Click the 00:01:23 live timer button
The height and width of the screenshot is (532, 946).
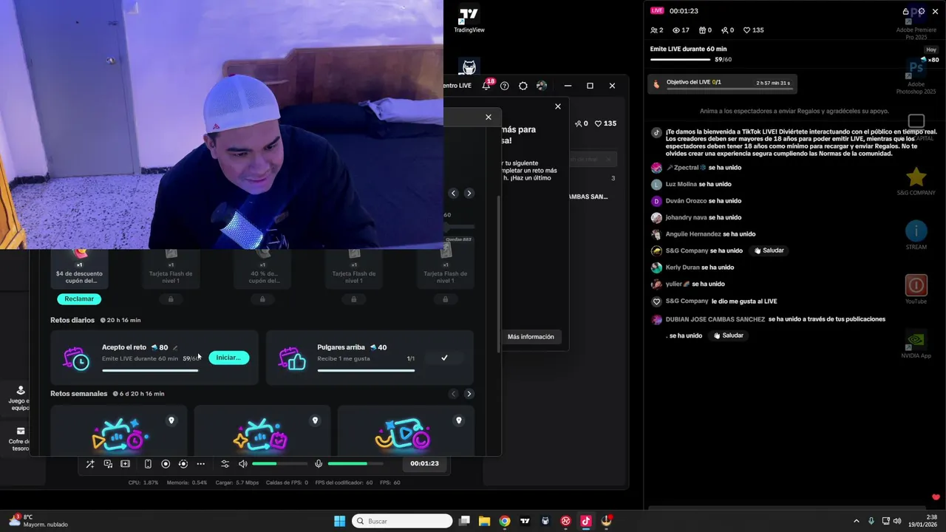[424, 464]
